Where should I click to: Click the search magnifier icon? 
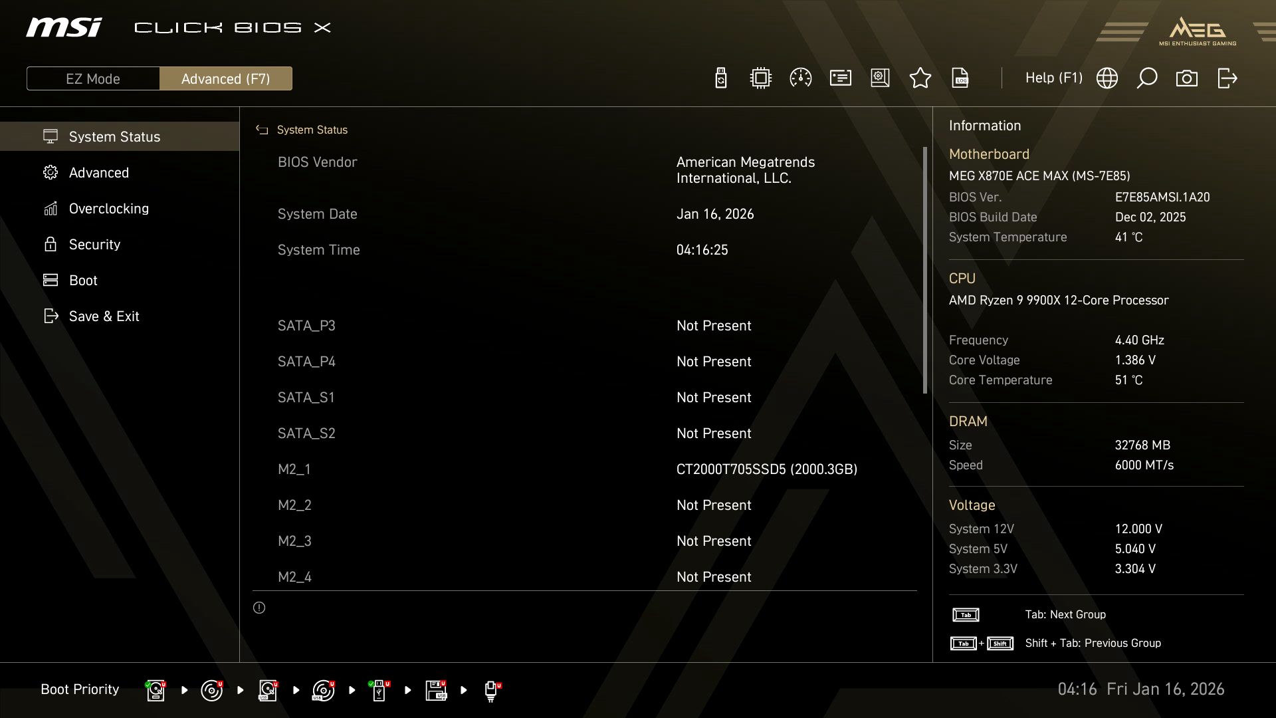click(x=1146, y=78)
